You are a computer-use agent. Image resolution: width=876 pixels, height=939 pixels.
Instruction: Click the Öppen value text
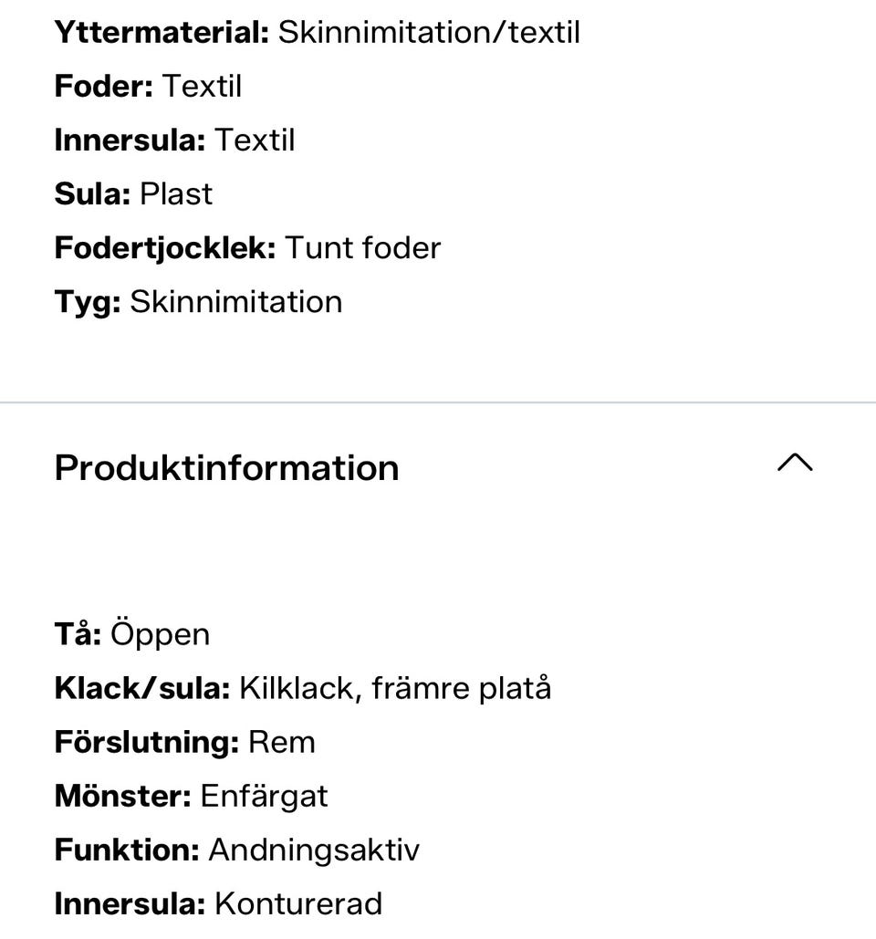tap(161, 634)
